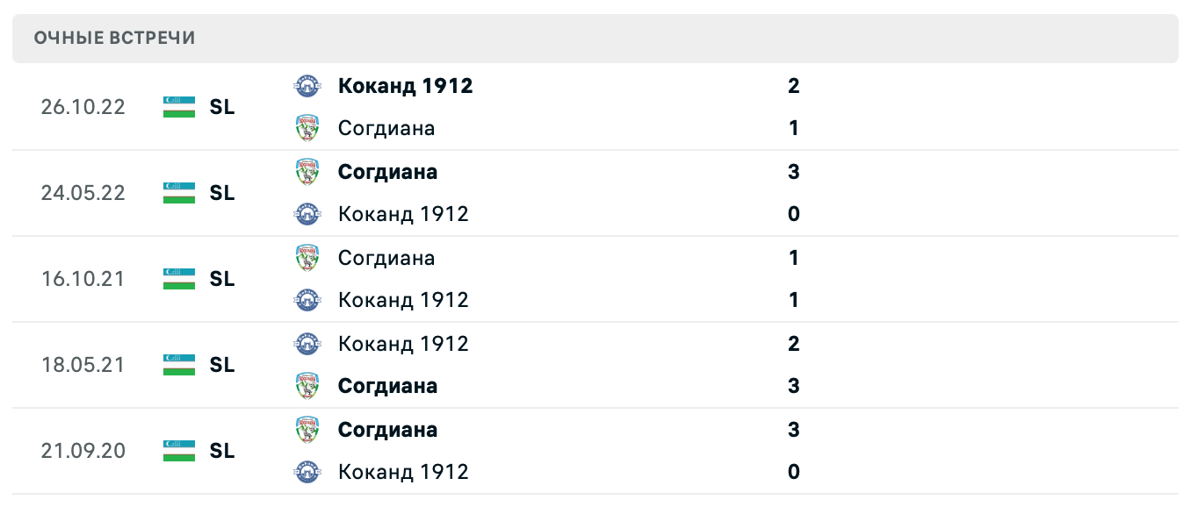
Task: Open the Согдиана crest from the 24.05.22 row
Action: pyautogui.click(x=307, y=171)
